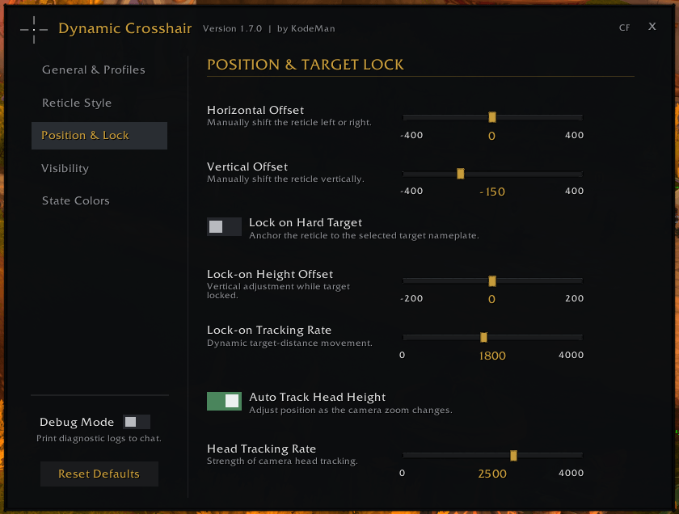Click the crosshair logo icon
The height and width of the screenshot is (514, 679).
(x=34, y=29)
